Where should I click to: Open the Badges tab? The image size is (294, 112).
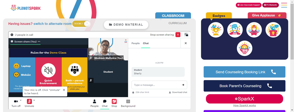(x=219, y=16)
